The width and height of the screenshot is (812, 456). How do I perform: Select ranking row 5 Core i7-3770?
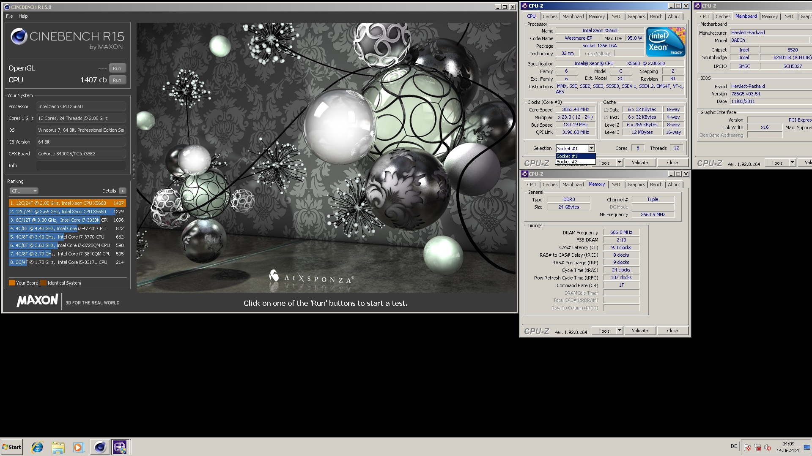pos(67,237)
